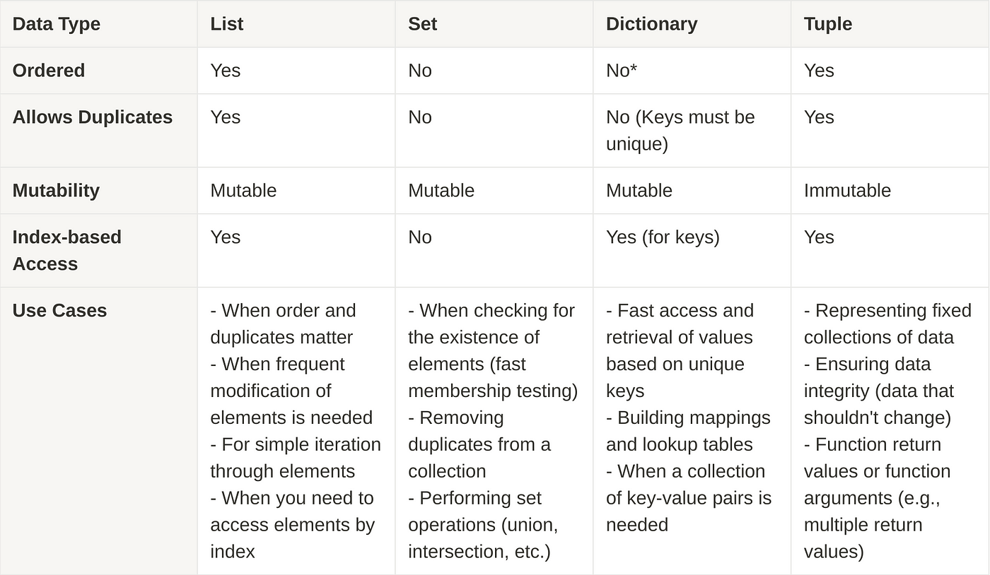990x575 pixels.
Task: Click the No* cell under Dictionary
Action: (x=692, y=71)
